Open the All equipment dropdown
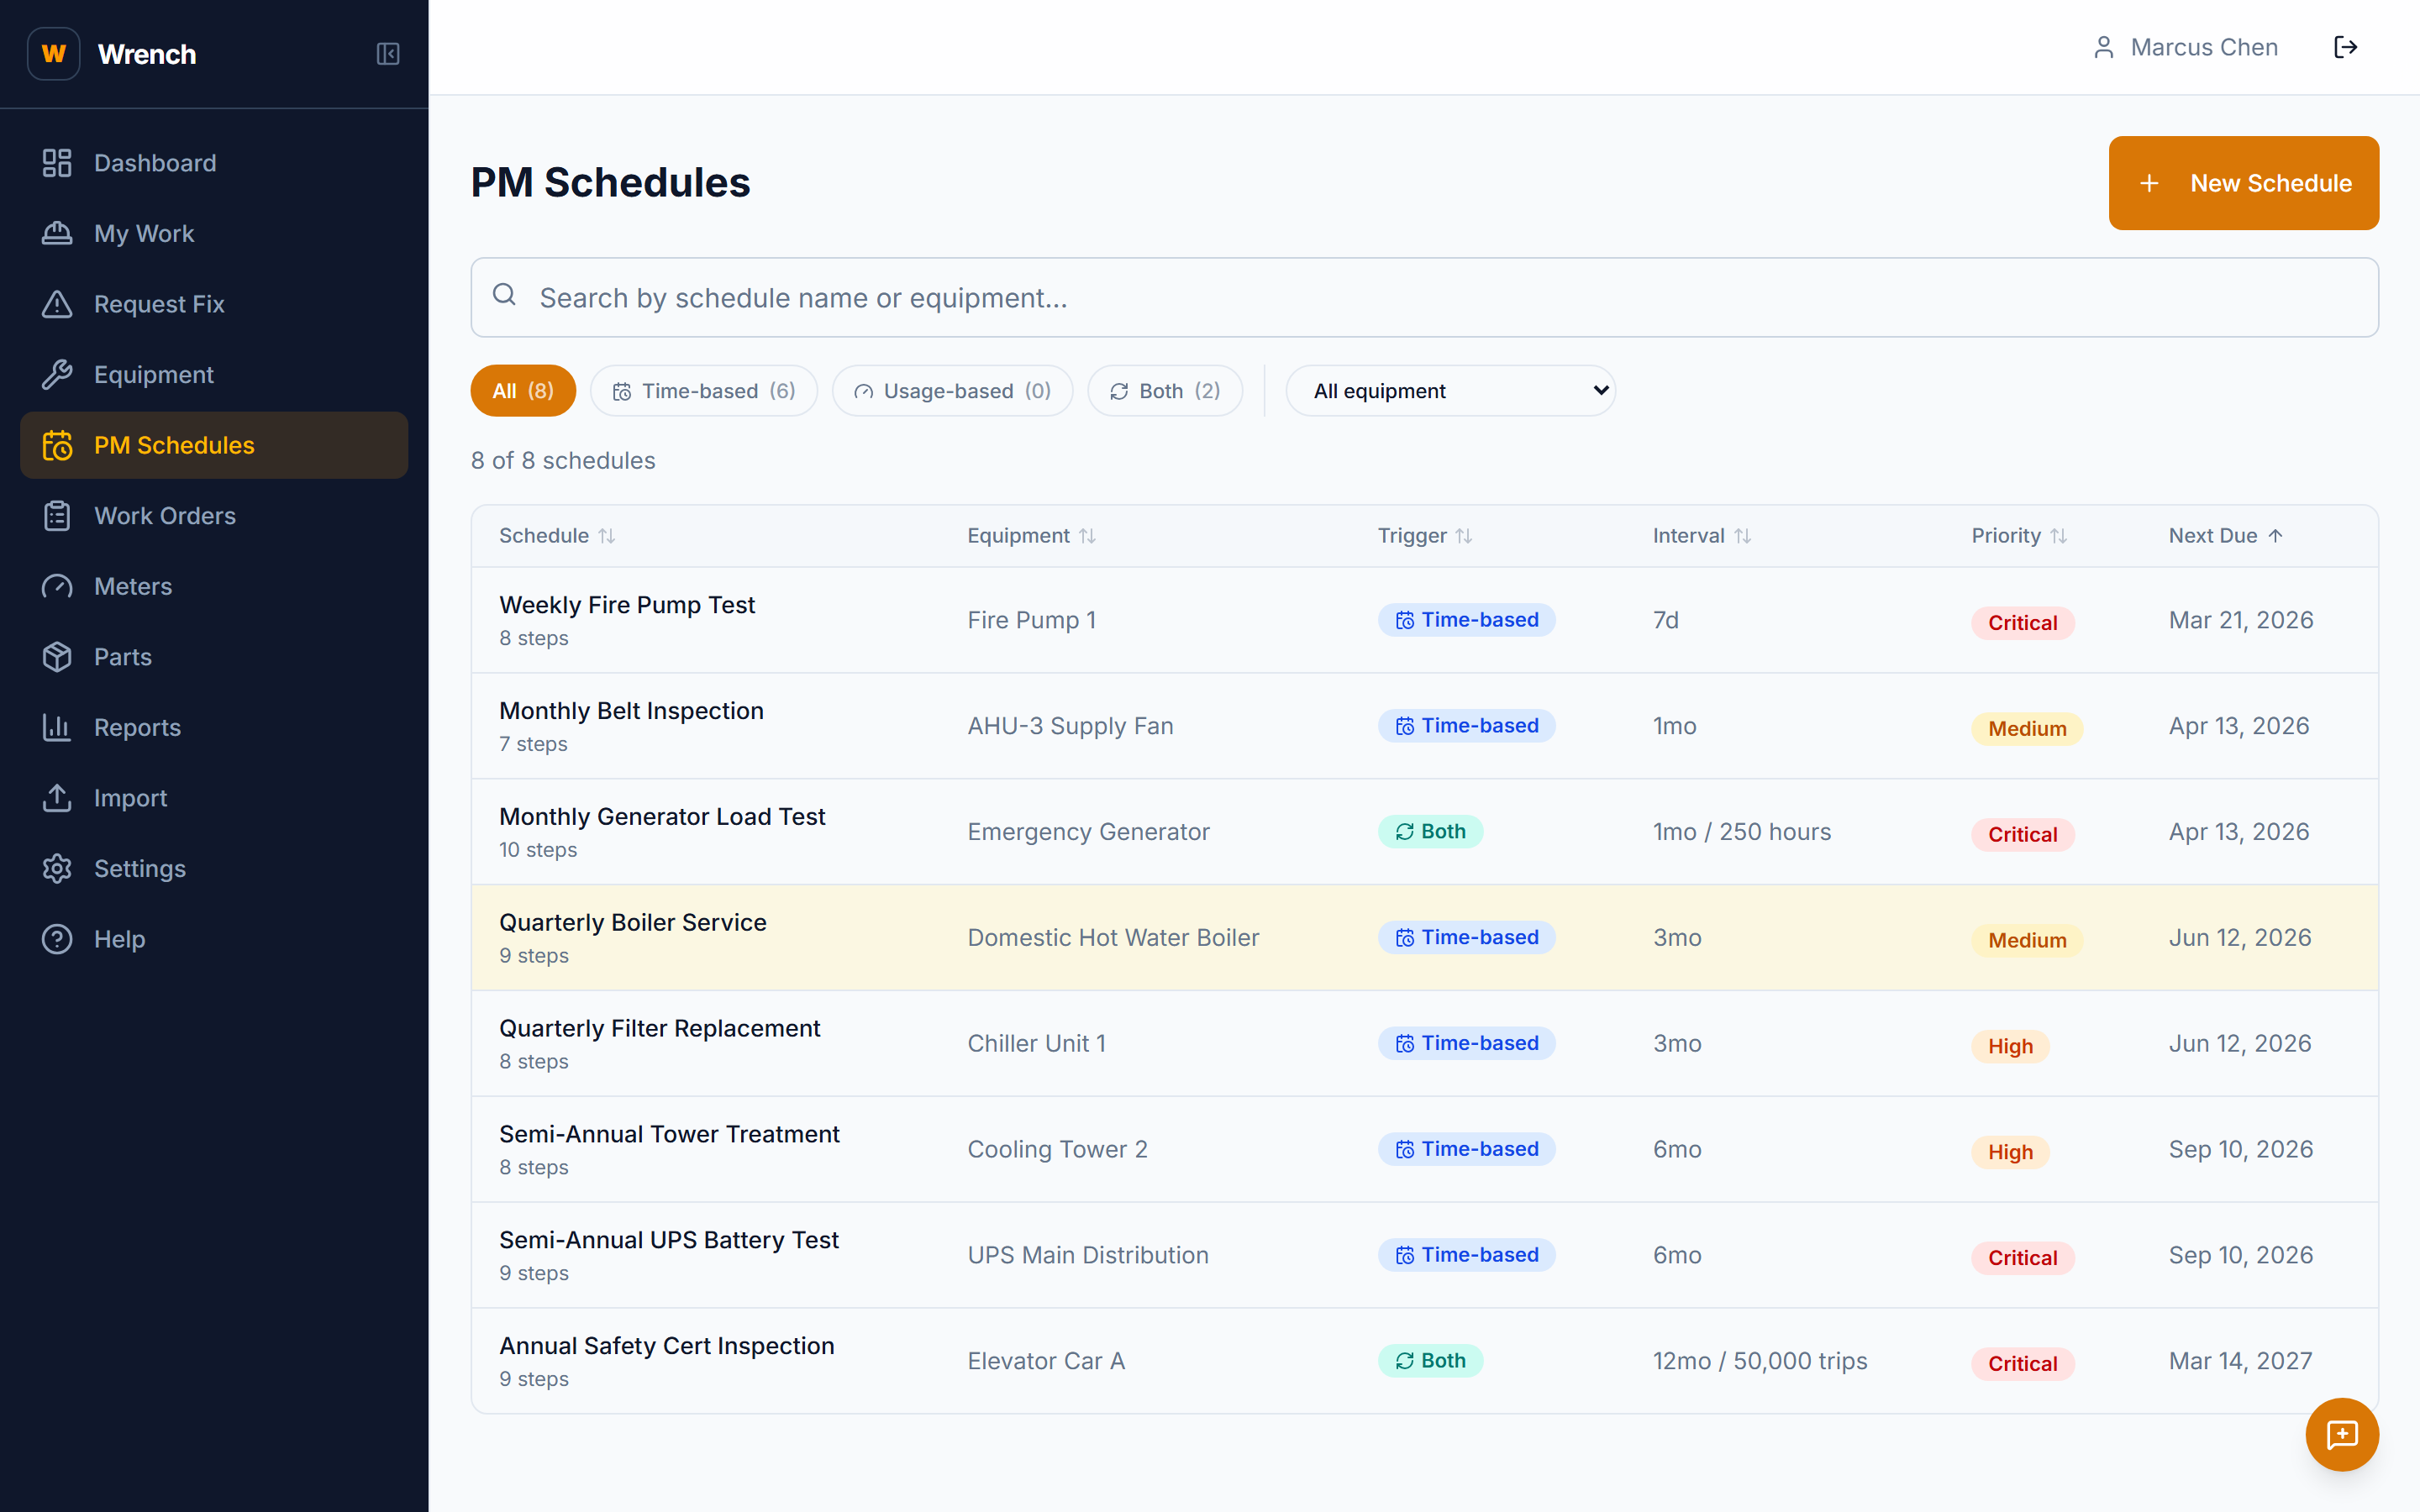The width and height of the screenshot is (2420, 1512). 1451,390
